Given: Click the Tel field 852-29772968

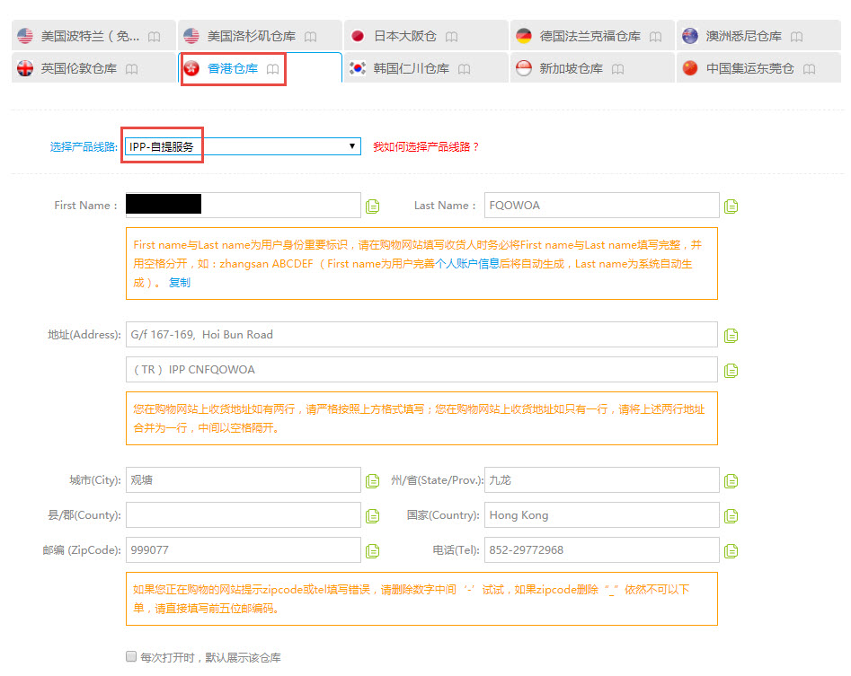Looking at the screenshot, I should click(x=602, y=549).
